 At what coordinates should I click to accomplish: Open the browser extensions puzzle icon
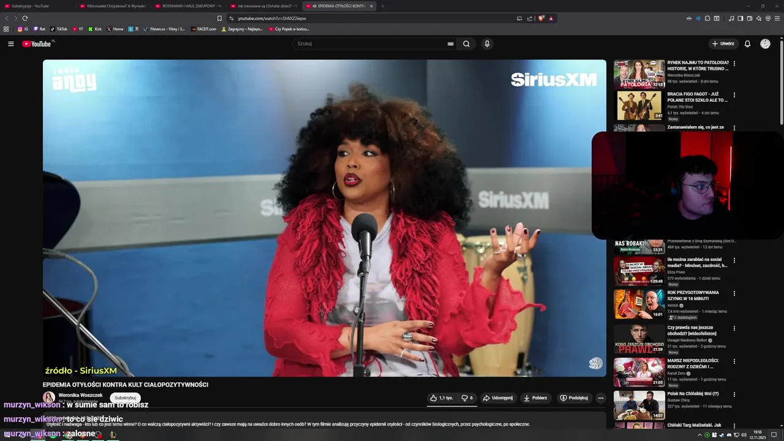click(707, 18)
